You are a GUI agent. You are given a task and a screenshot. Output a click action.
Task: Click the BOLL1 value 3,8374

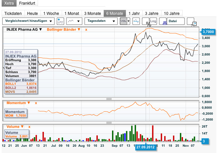coord(31,84)
